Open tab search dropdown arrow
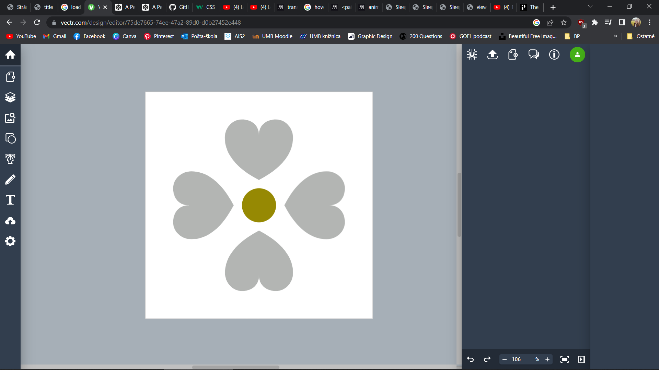The height and width of the screenshot is (370, 659). 590,7
